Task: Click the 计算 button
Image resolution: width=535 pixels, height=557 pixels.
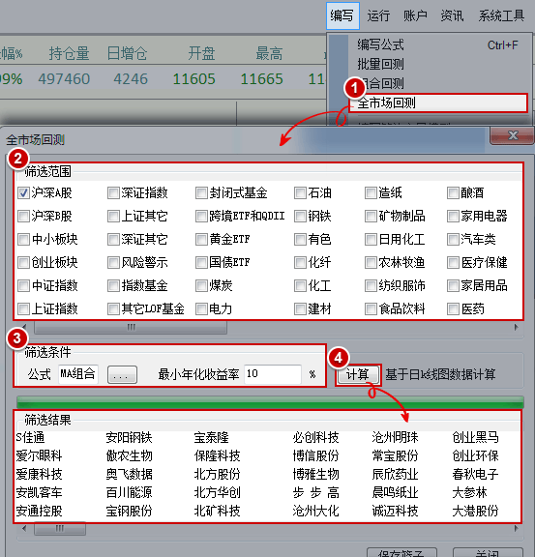Action: [x=358, y=374]
